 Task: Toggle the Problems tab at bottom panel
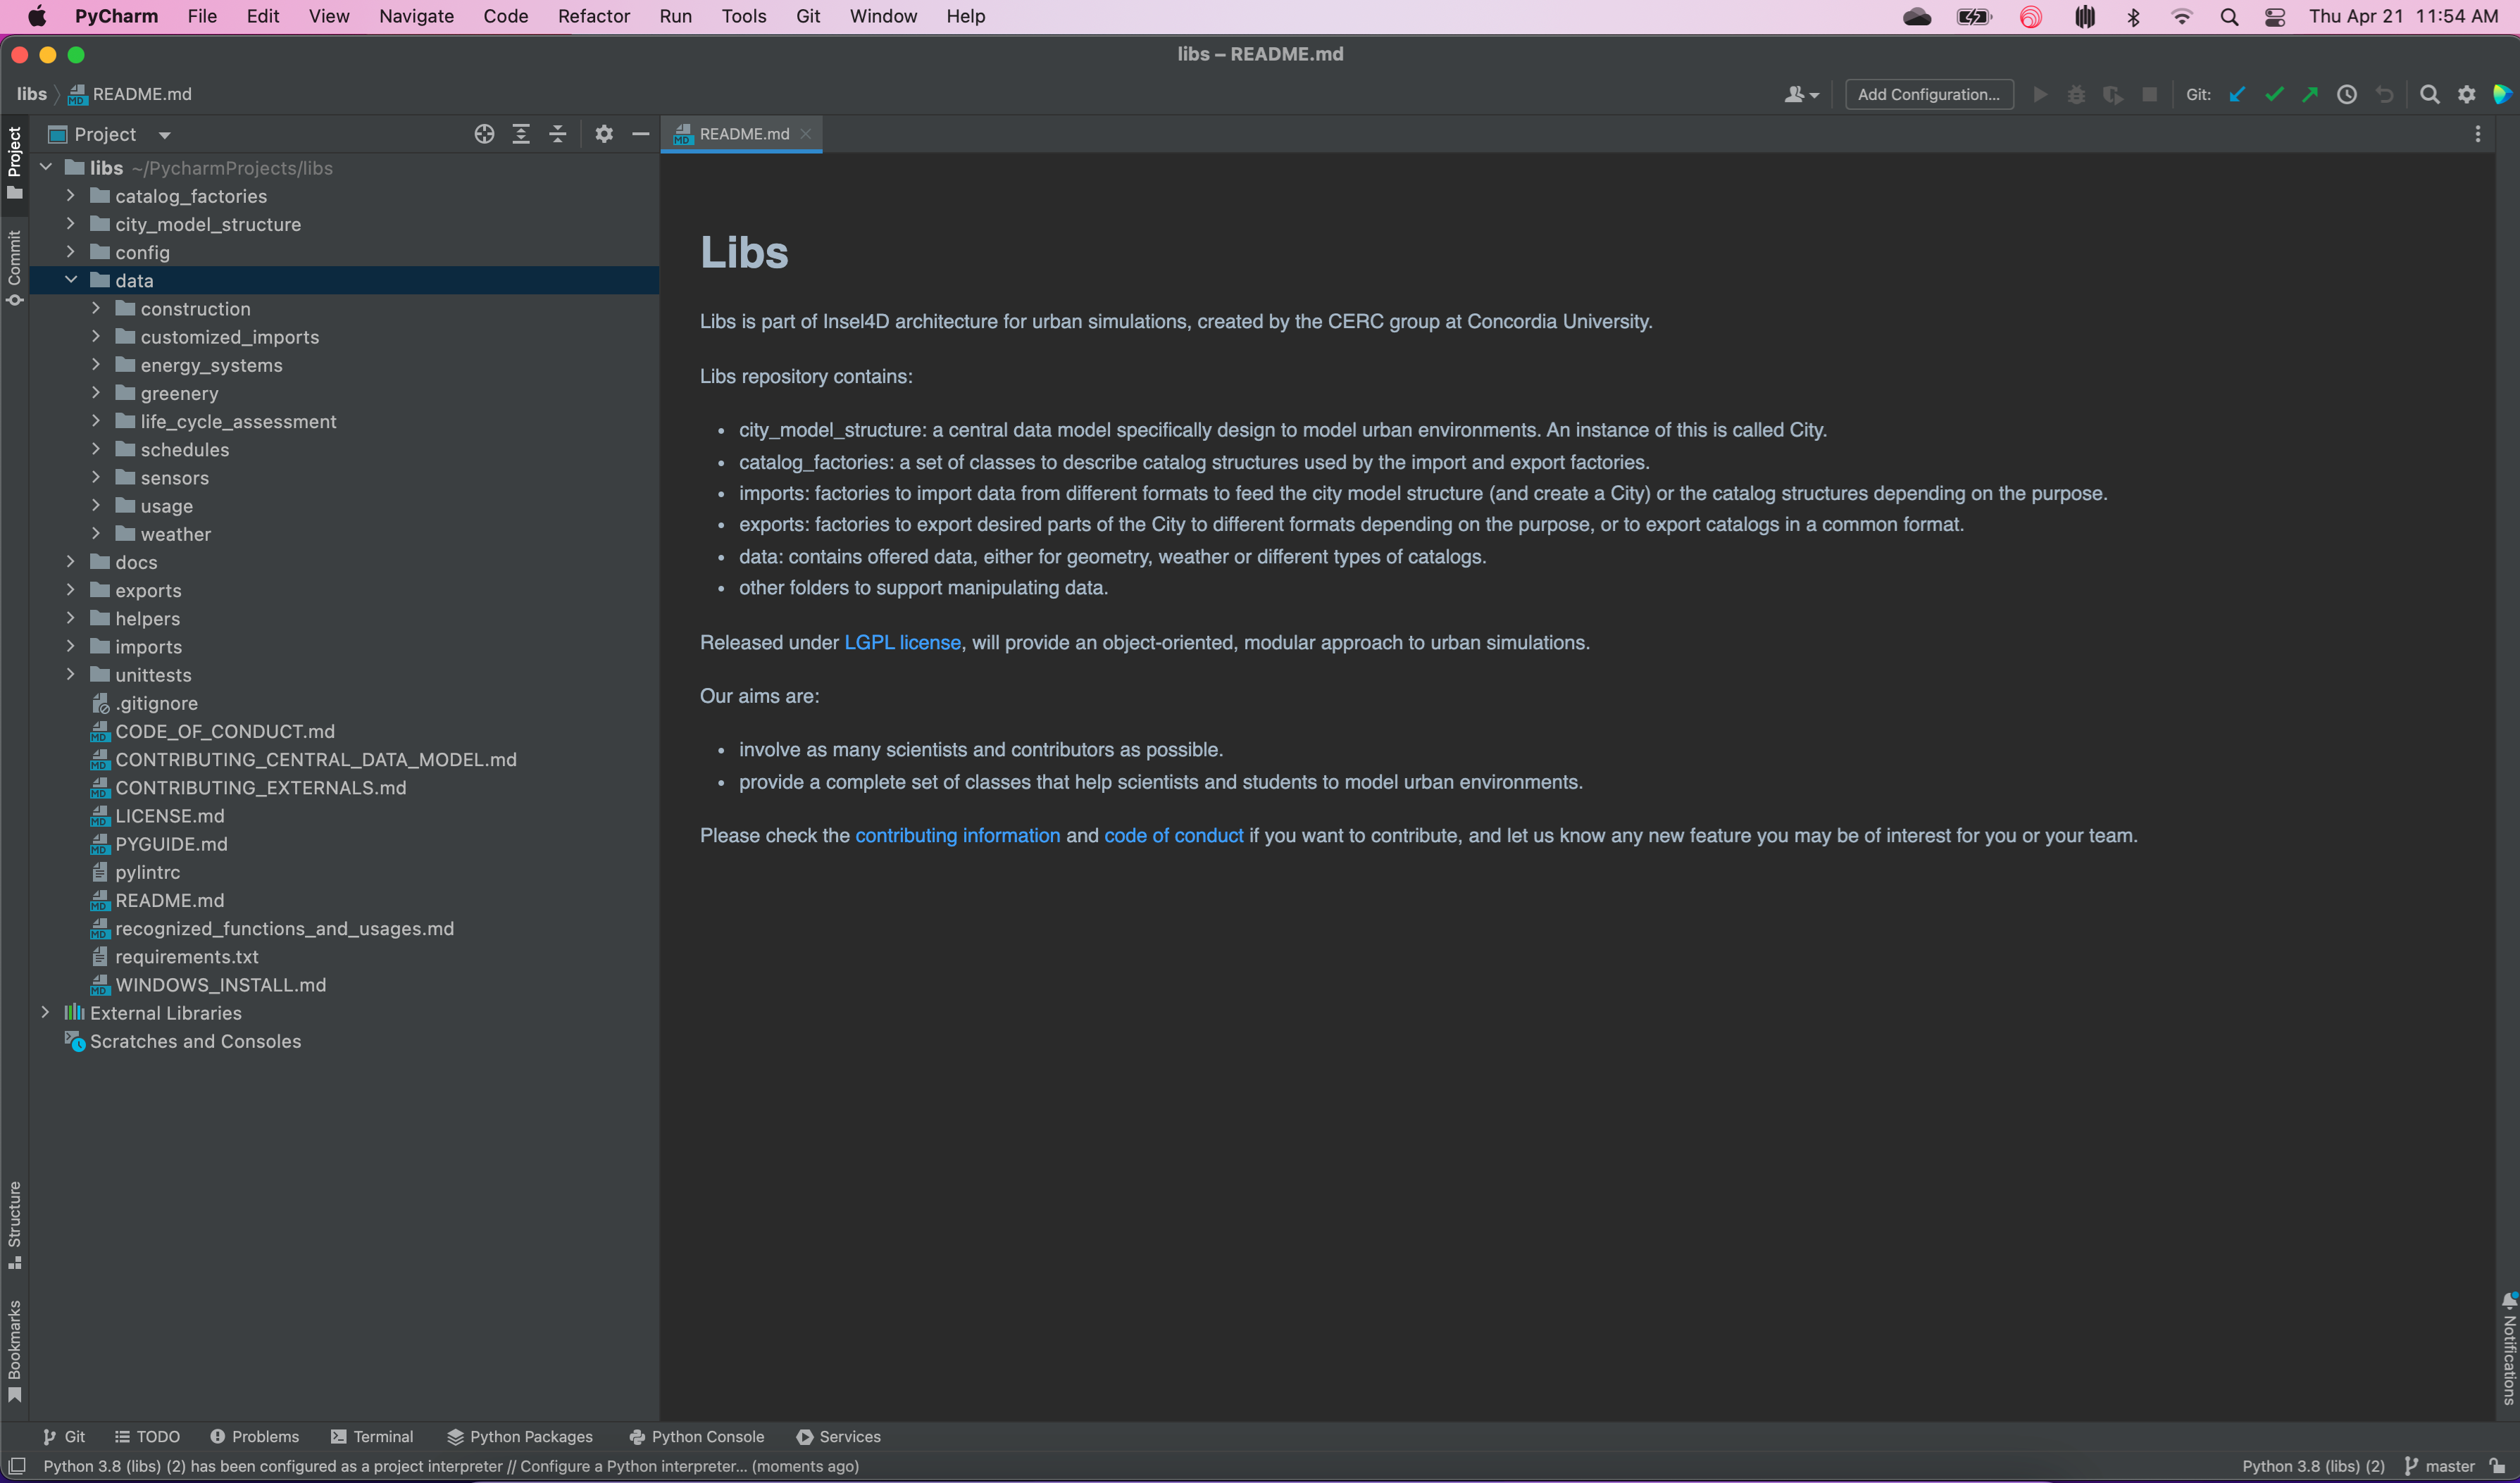pyautogui.click(x=254, y=1435)
